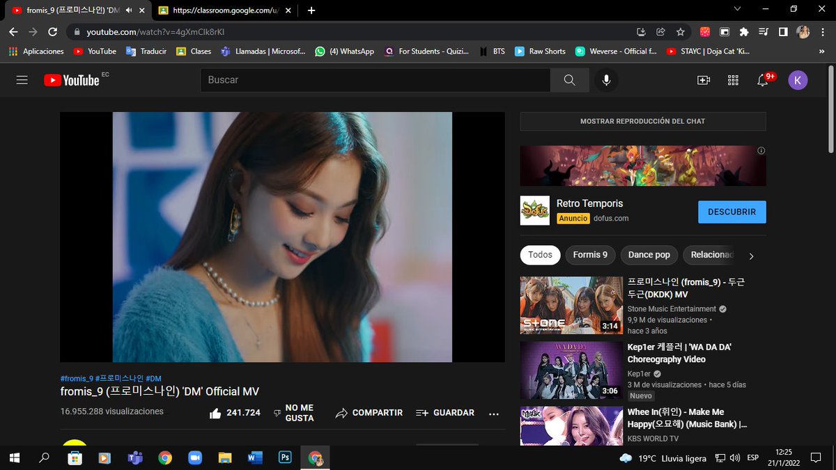836x470 pixels.
Task: Select the fromis_9 DM YouTube tab
Action: (77, 10)
